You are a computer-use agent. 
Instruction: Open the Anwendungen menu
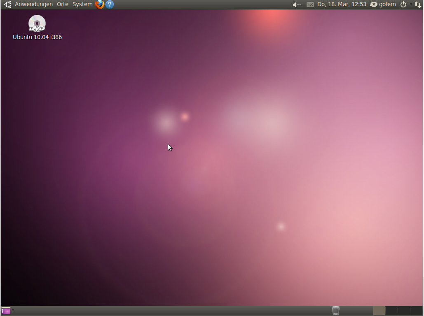click(33, 4)
